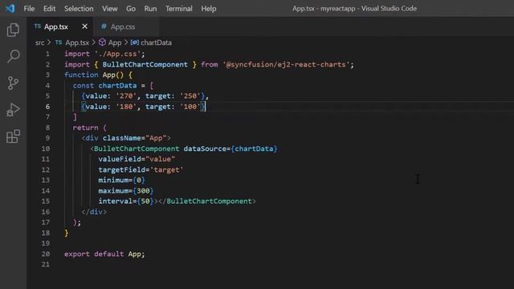This screenshot has height=289, width=514.
Task: Expand the App.tsx breadcrumb segment
Action: pos(77,43)
